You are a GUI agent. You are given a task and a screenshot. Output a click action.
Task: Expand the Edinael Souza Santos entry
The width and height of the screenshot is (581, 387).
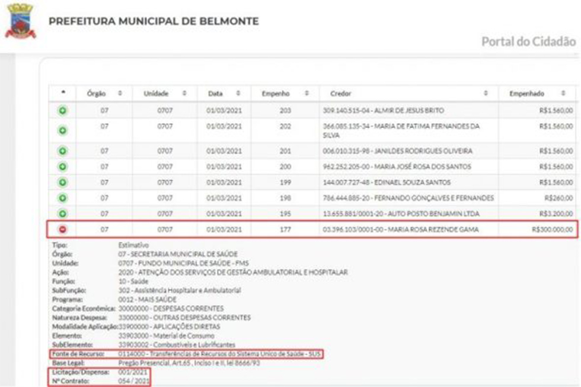[62, 182]
